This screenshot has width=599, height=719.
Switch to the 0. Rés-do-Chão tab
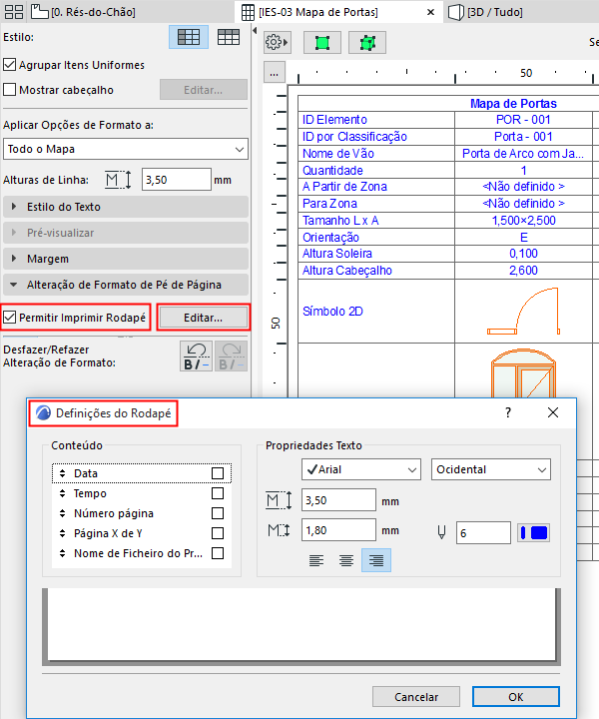93,12
